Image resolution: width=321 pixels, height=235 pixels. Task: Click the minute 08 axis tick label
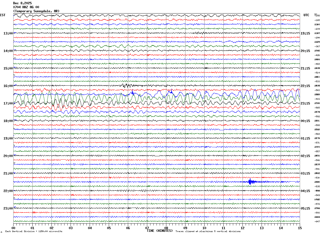[x=166, y=228]
